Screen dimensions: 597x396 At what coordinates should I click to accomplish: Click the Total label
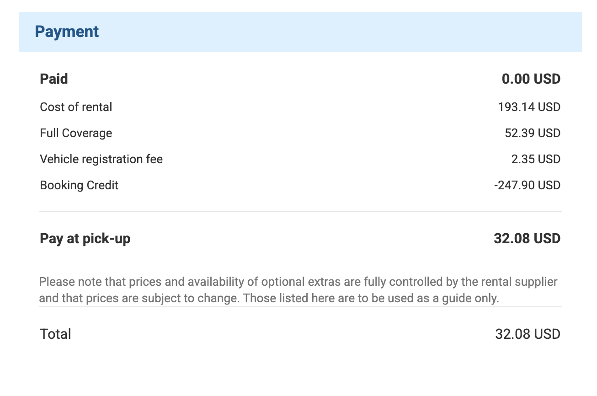tap(55, 334)
